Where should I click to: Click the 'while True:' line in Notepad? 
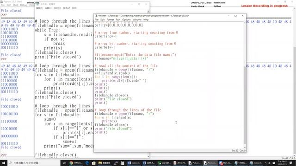[x=47, y=30]
